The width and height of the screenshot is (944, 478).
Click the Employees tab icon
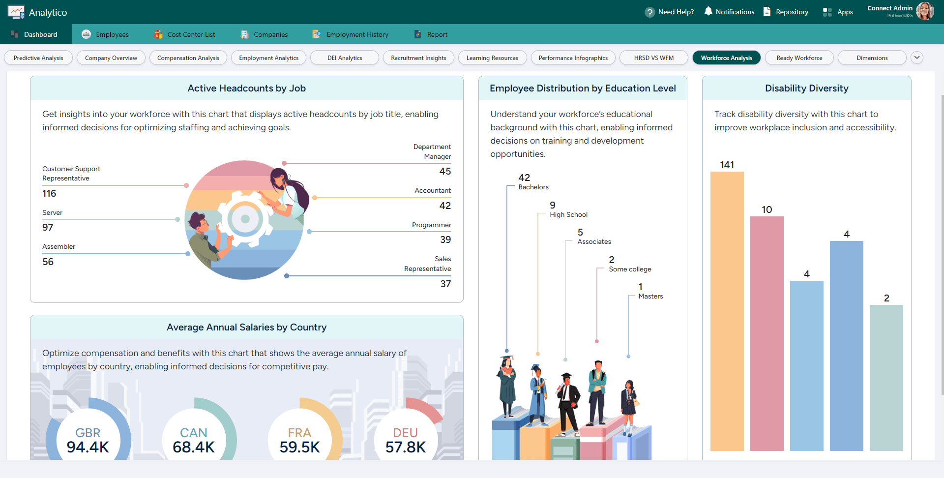pos(86,34)
